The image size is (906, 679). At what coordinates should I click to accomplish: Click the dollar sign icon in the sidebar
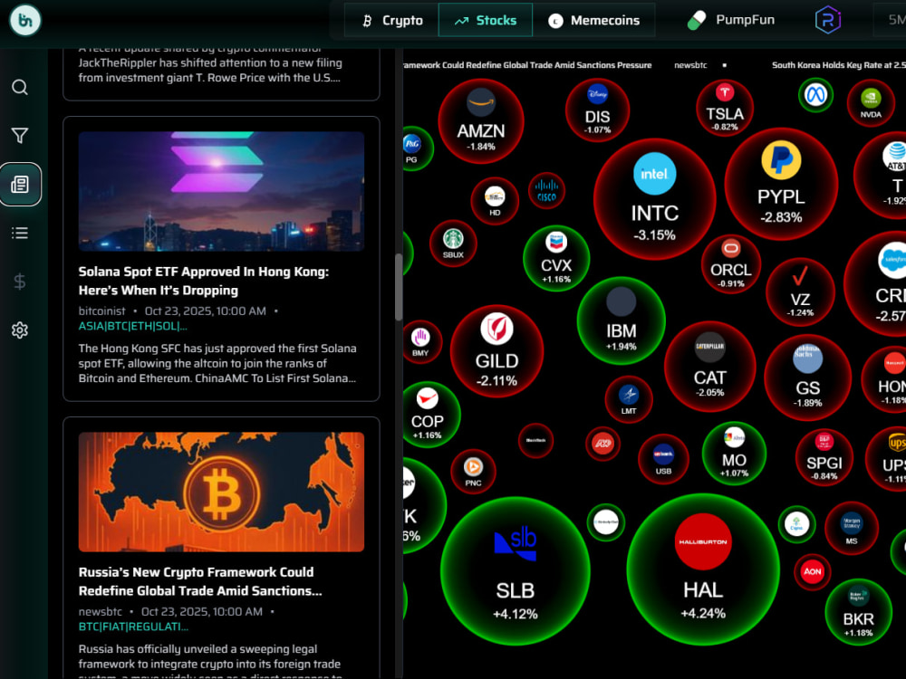point(20,282)
